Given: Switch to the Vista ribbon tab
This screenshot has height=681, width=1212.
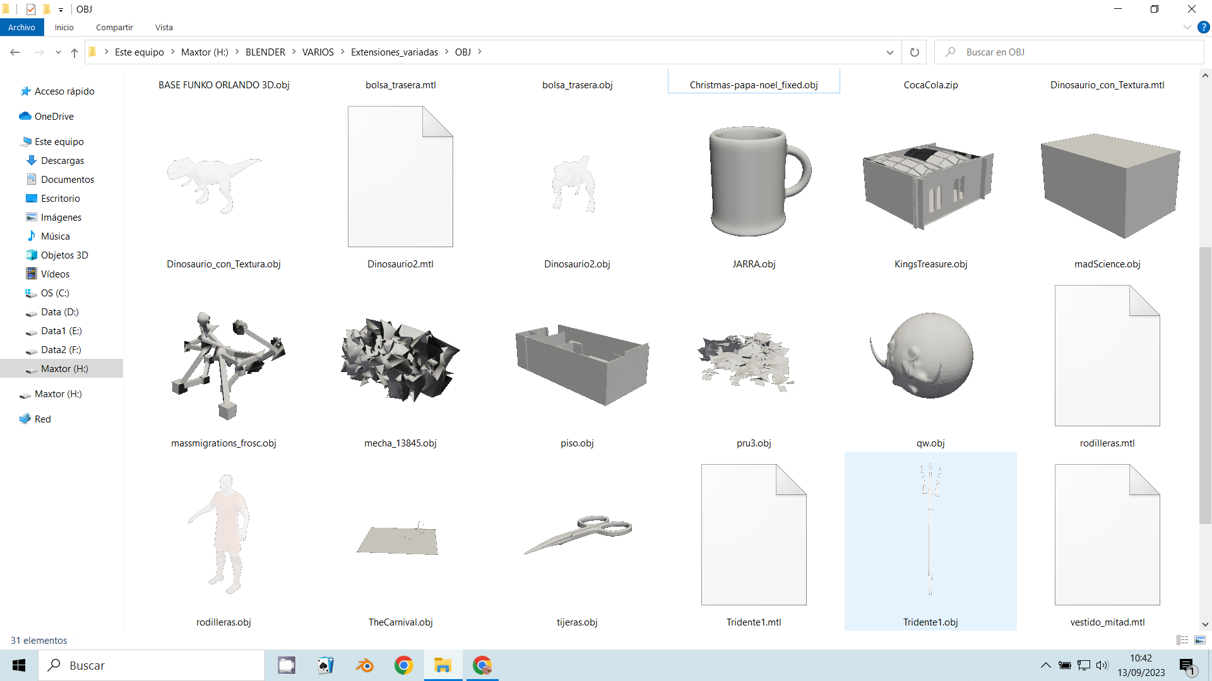Looking at the screenshot, I should click(x=163, y=27).
